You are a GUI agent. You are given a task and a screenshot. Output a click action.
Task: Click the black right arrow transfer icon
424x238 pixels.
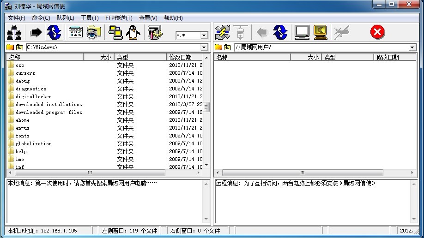(x=36, y=32)
